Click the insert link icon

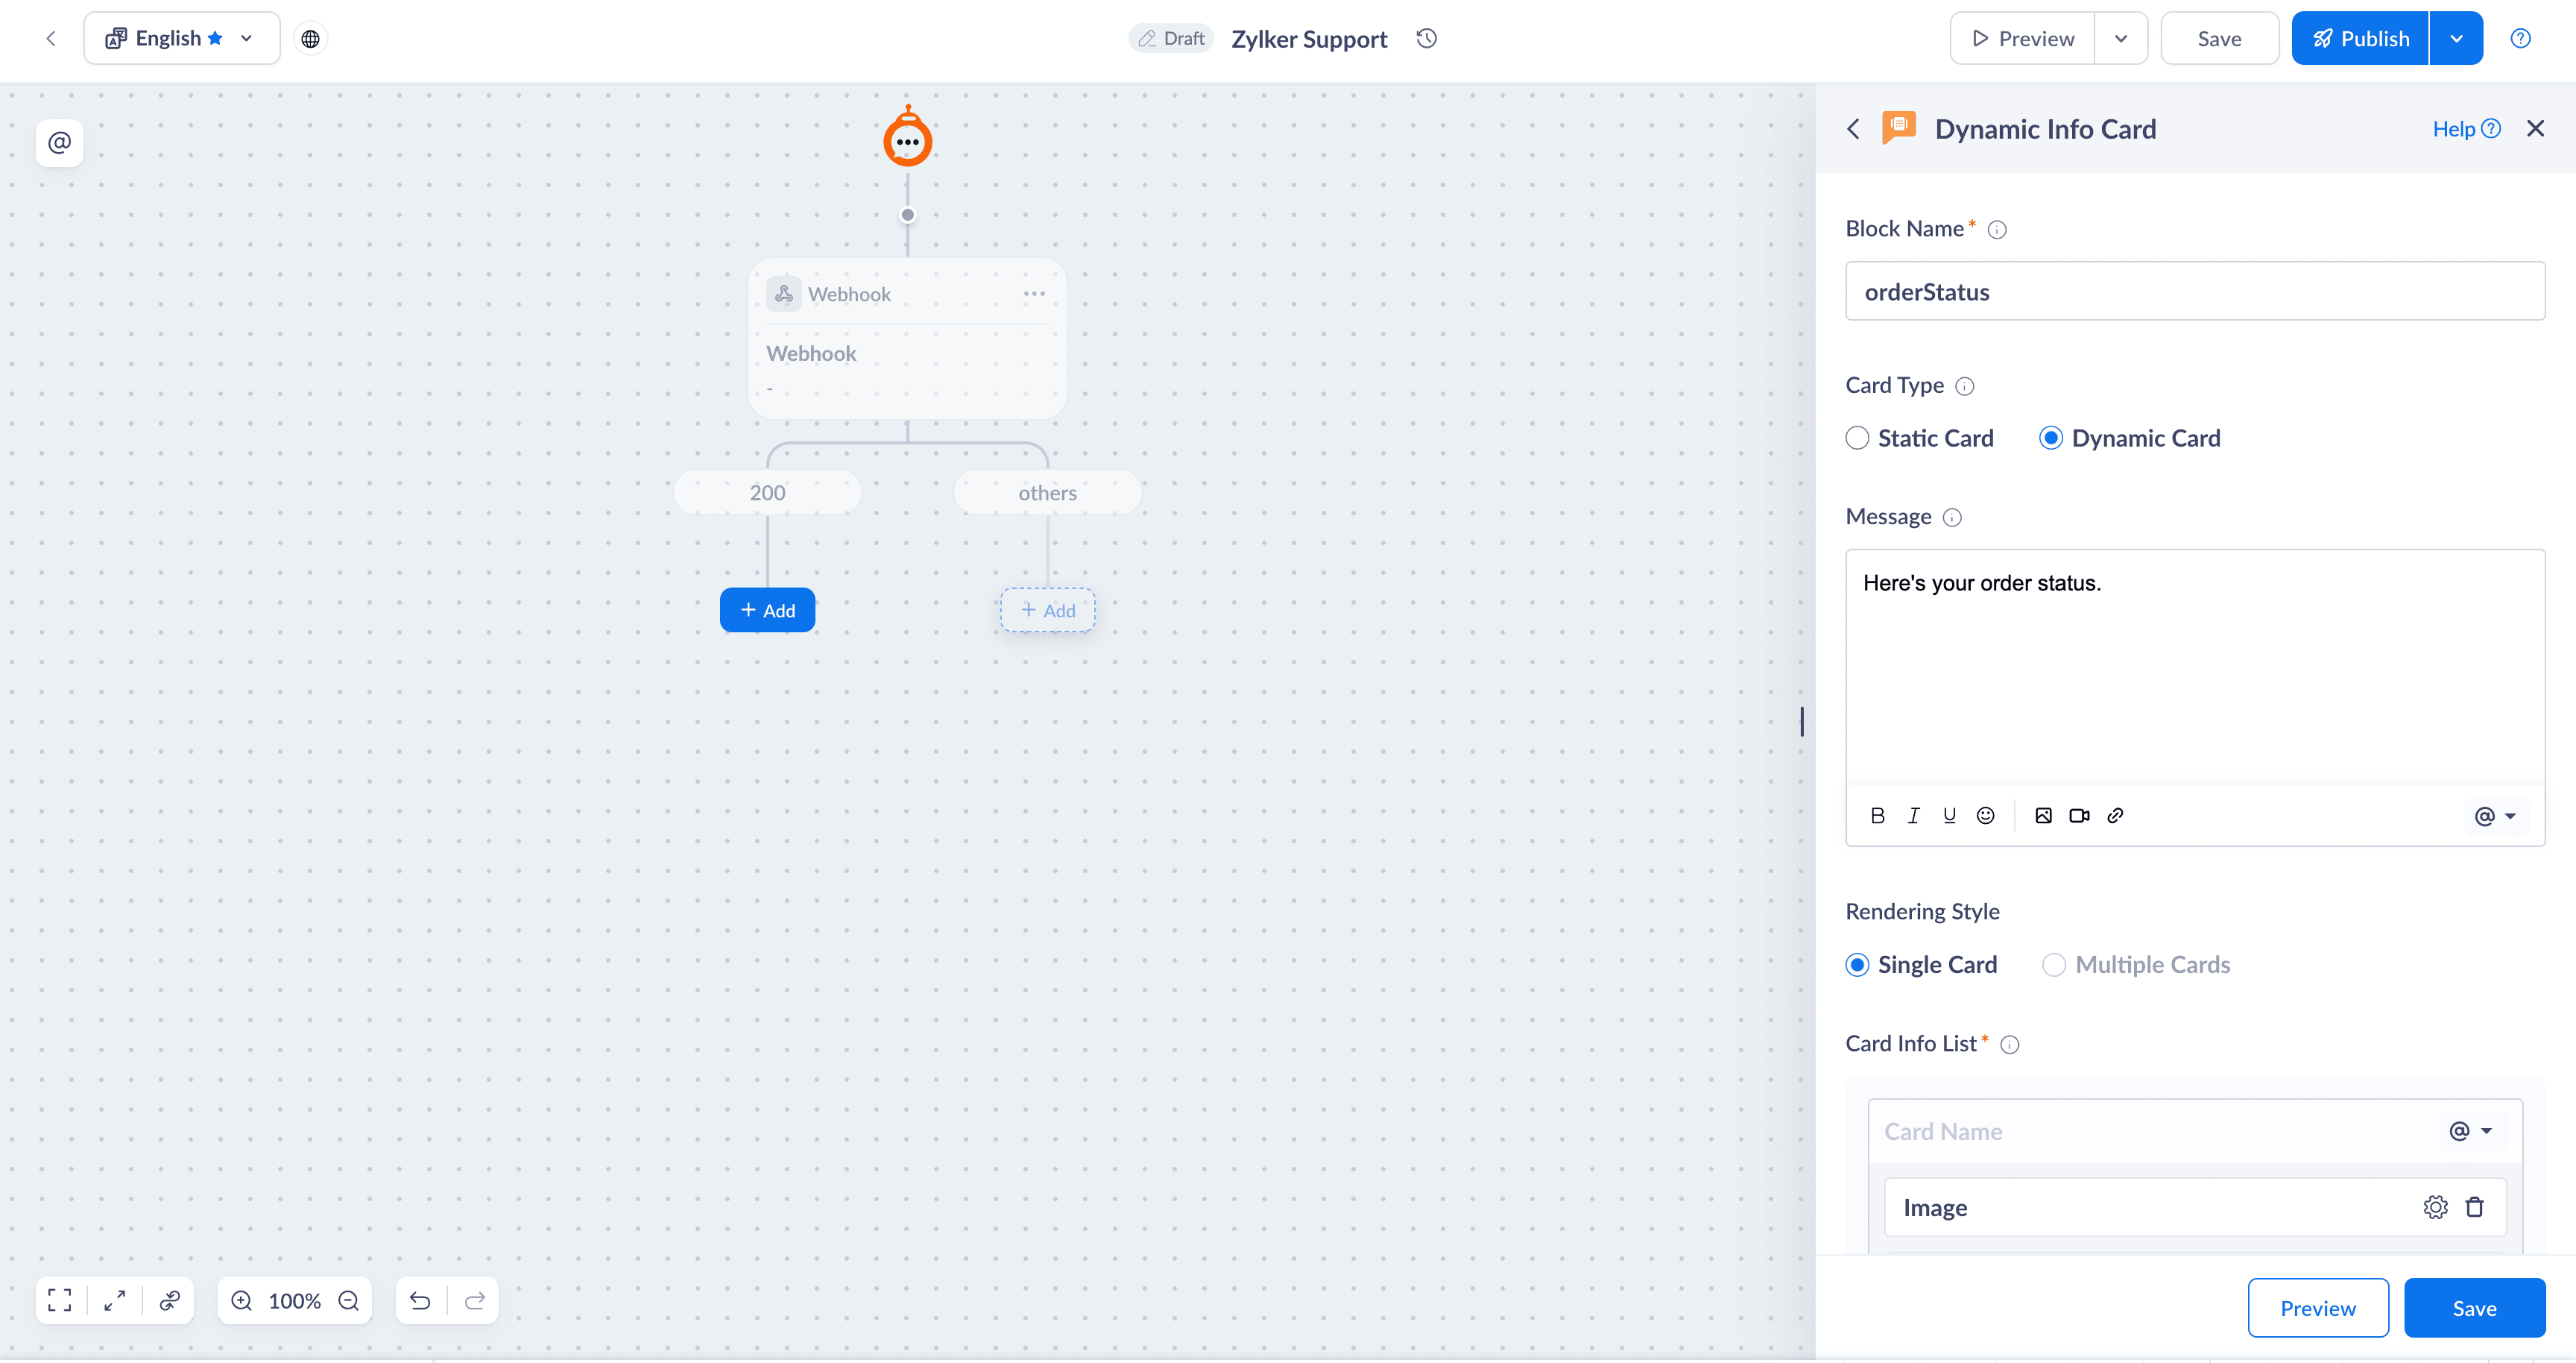click(x=2115, y=815)
